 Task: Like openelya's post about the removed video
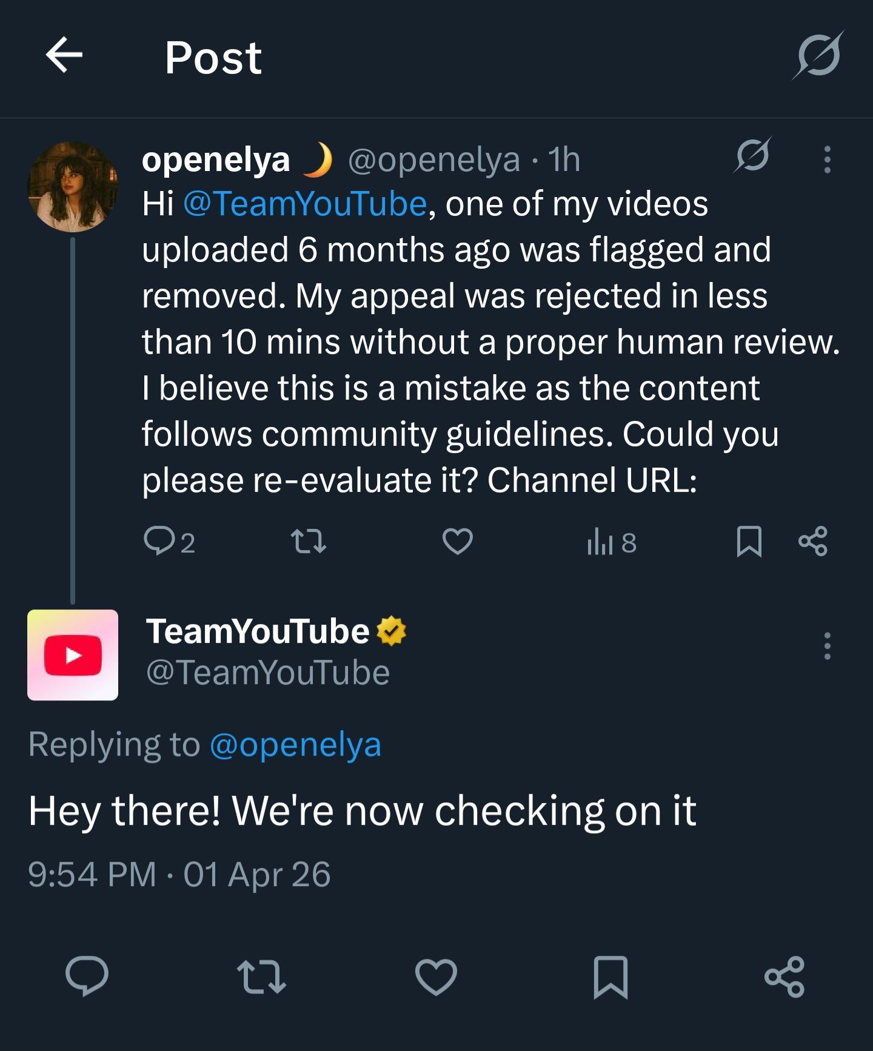point(457,542)
